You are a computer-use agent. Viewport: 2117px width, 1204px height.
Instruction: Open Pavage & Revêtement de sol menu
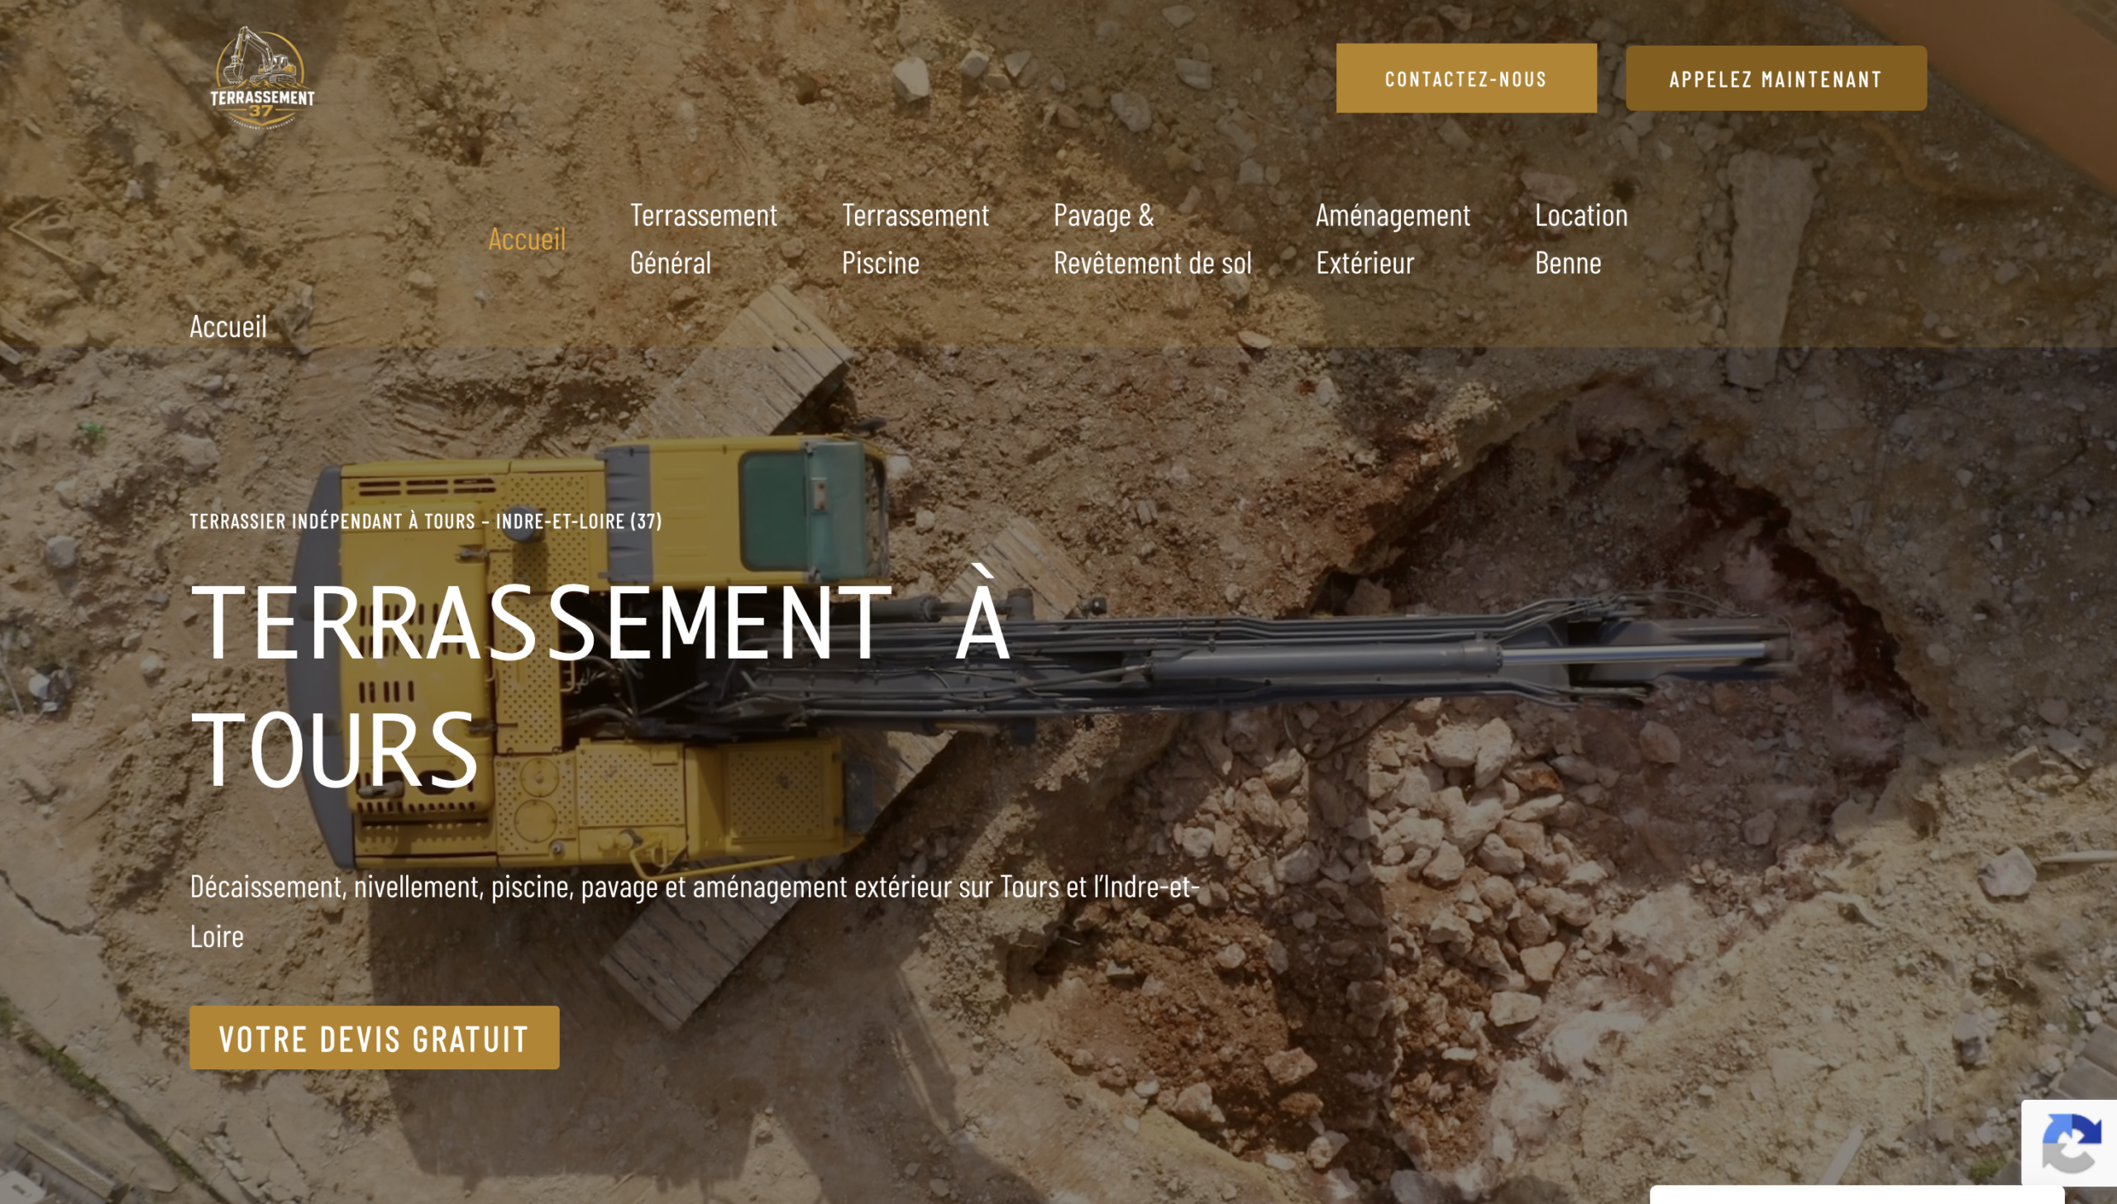click(x=1153, y=239)
